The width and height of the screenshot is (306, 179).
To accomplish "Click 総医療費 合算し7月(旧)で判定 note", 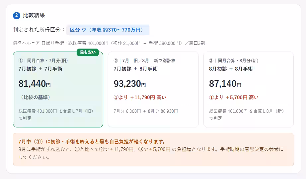I will [x=56, y=115].
